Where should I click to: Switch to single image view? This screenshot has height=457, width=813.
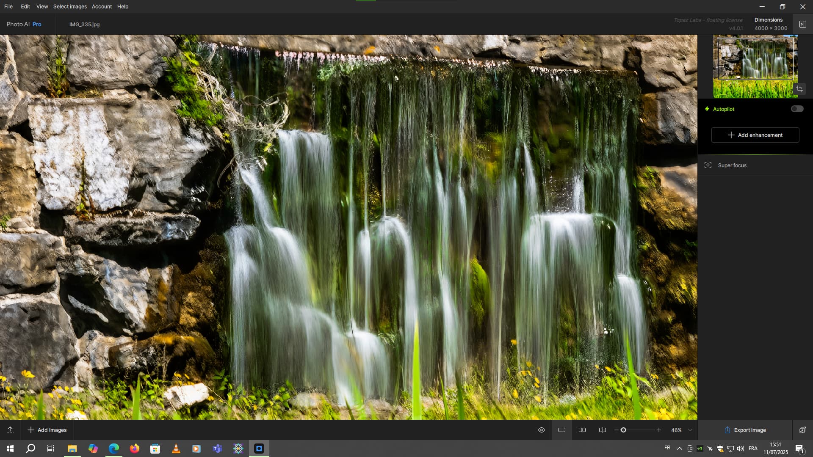(562, 430)
